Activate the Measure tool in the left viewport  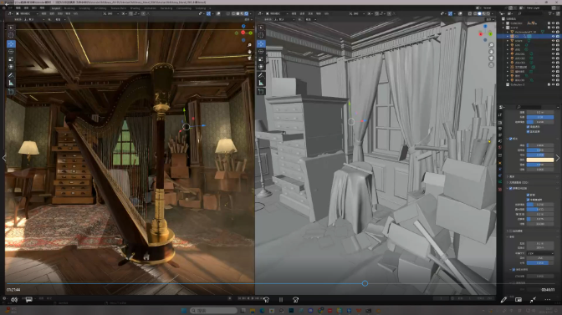click(x=11, y=83)
